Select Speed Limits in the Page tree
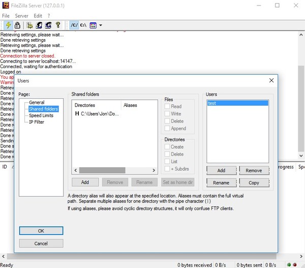Screen dimensions: 305x268 tap(41, 115)
